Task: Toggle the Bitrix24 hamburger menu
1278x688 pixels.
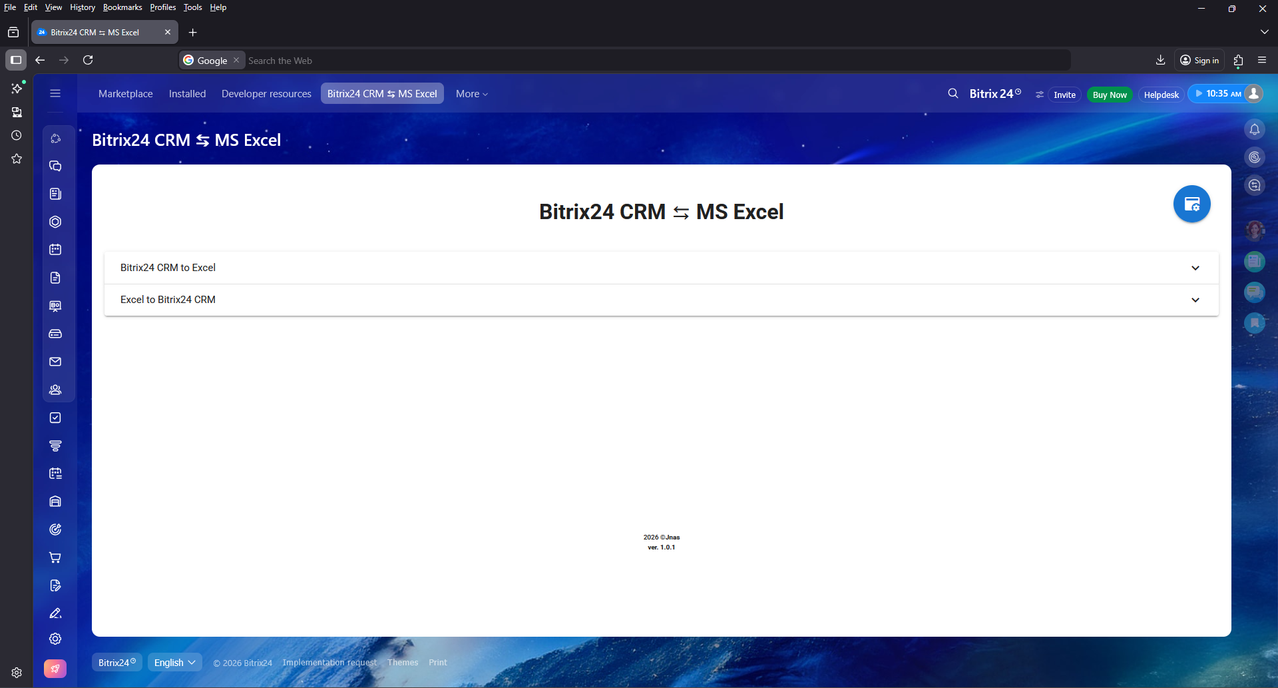Action: click(x=55, y=94)
